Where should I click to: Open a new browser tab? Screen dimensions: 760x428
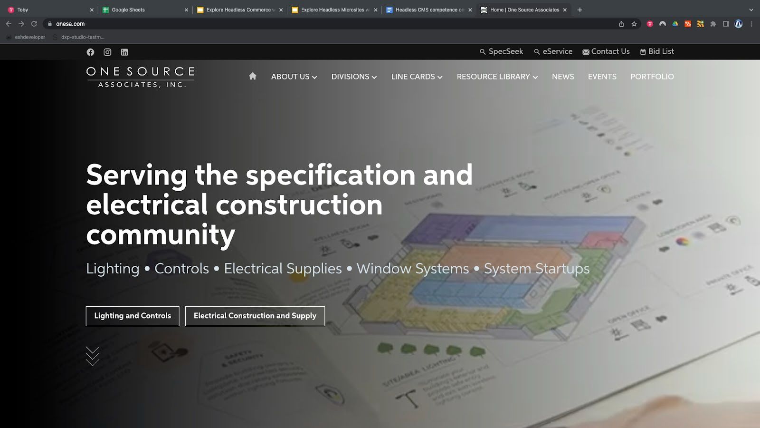tap(580, 10)
